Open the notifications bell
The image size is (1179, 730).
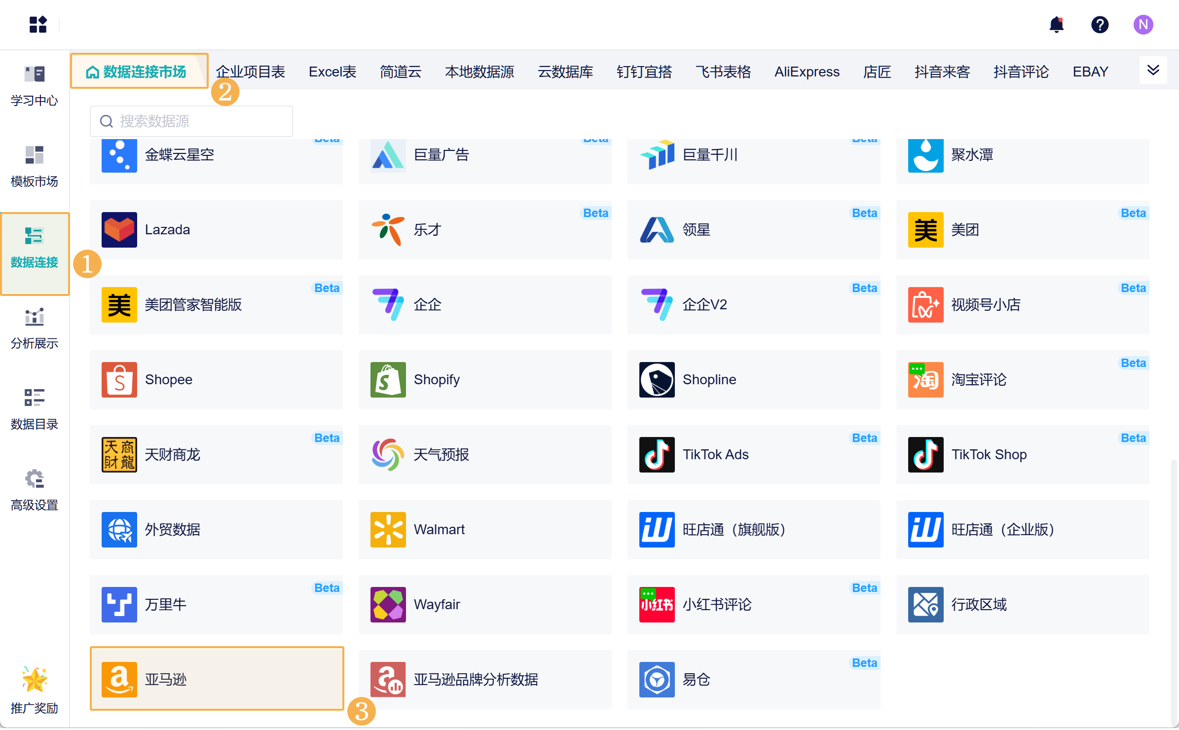(1056, 24)
